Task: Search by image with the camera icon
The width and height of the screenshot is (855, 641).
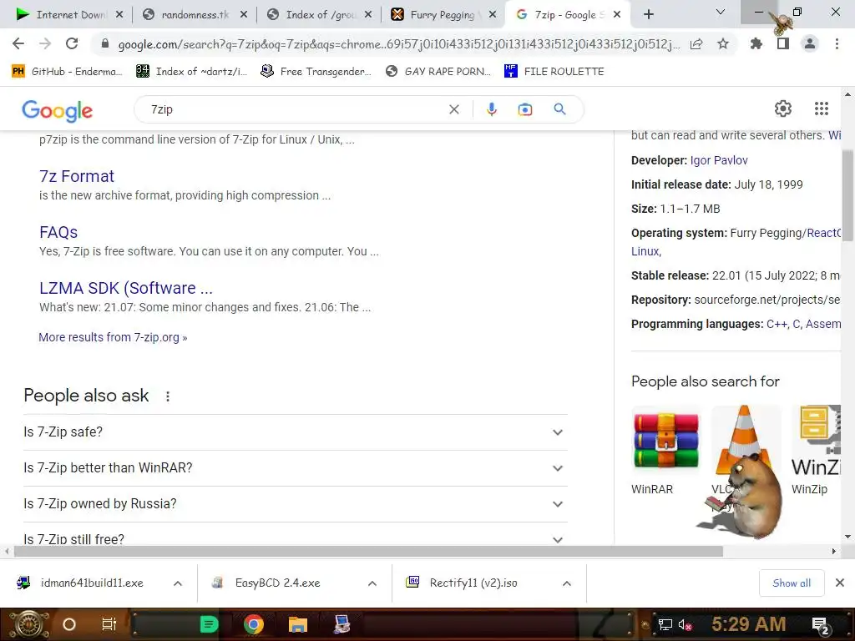Action: tap(524, 109)
